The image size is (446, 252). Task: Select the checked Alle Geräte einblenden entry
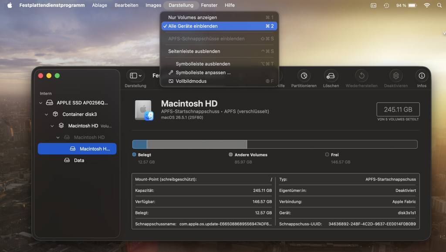coord(220,26)
